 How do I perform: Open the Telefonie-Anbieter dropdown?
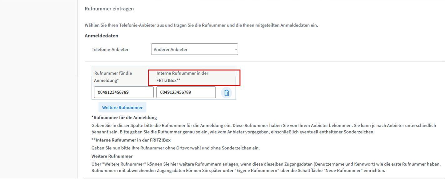tap(195, 49)
